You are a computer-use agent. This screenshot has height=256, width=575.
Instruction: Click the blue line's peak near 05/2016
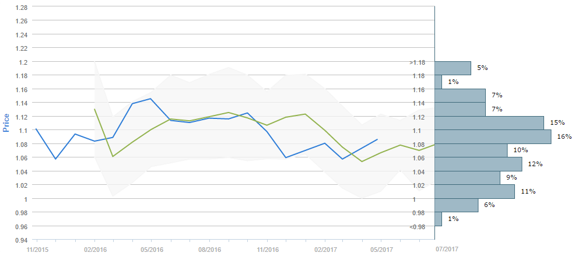click(x=152, y=99)
